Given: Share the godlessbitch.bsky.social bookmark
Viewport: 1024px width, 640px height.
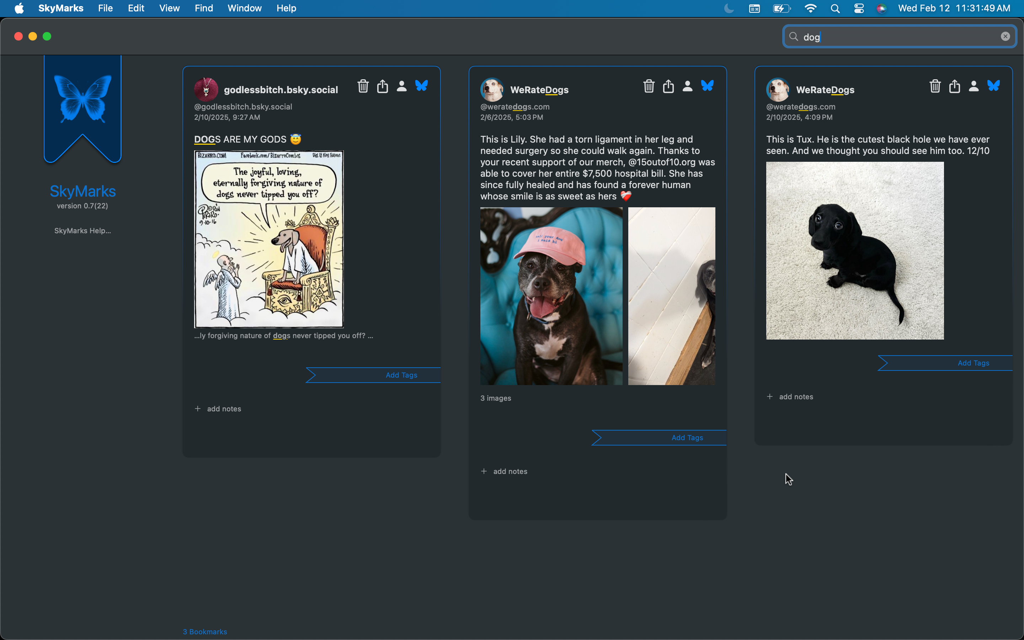Looking at the screenshot, I should tap(383, 86).
